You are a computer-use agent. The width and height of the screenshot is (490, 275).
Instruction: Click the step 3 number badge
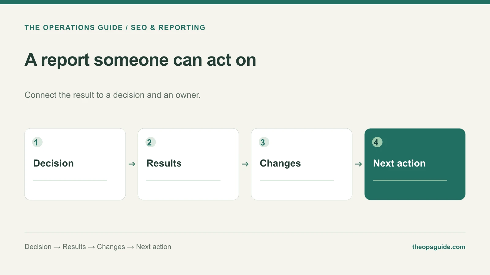[x=264, y=142]
